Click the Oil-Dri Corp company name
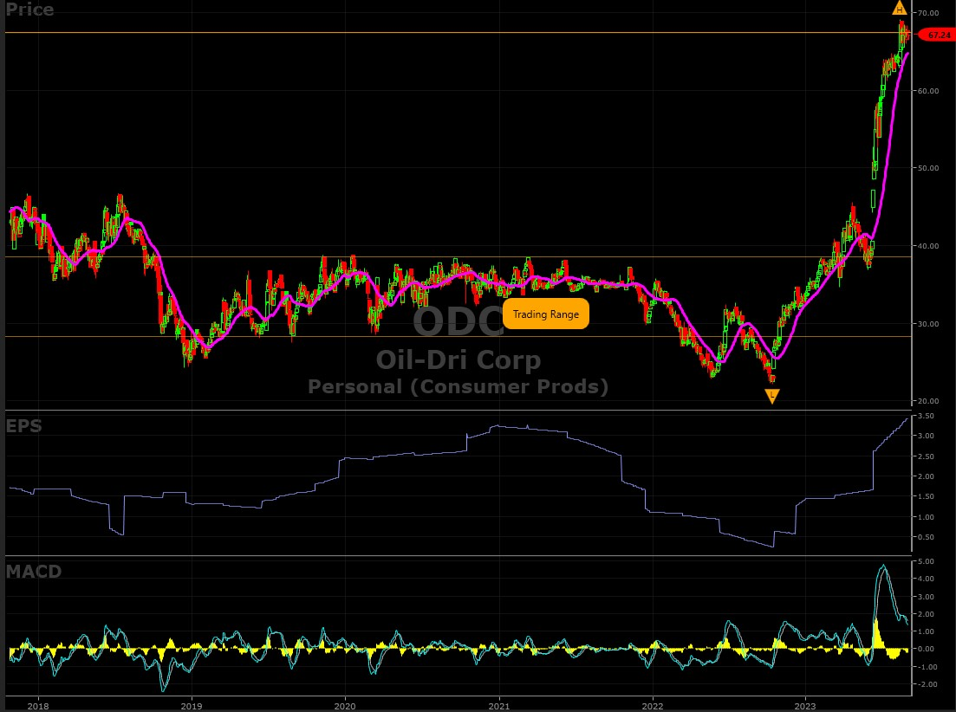The image size is (956, 712). [x=458, y=359]
